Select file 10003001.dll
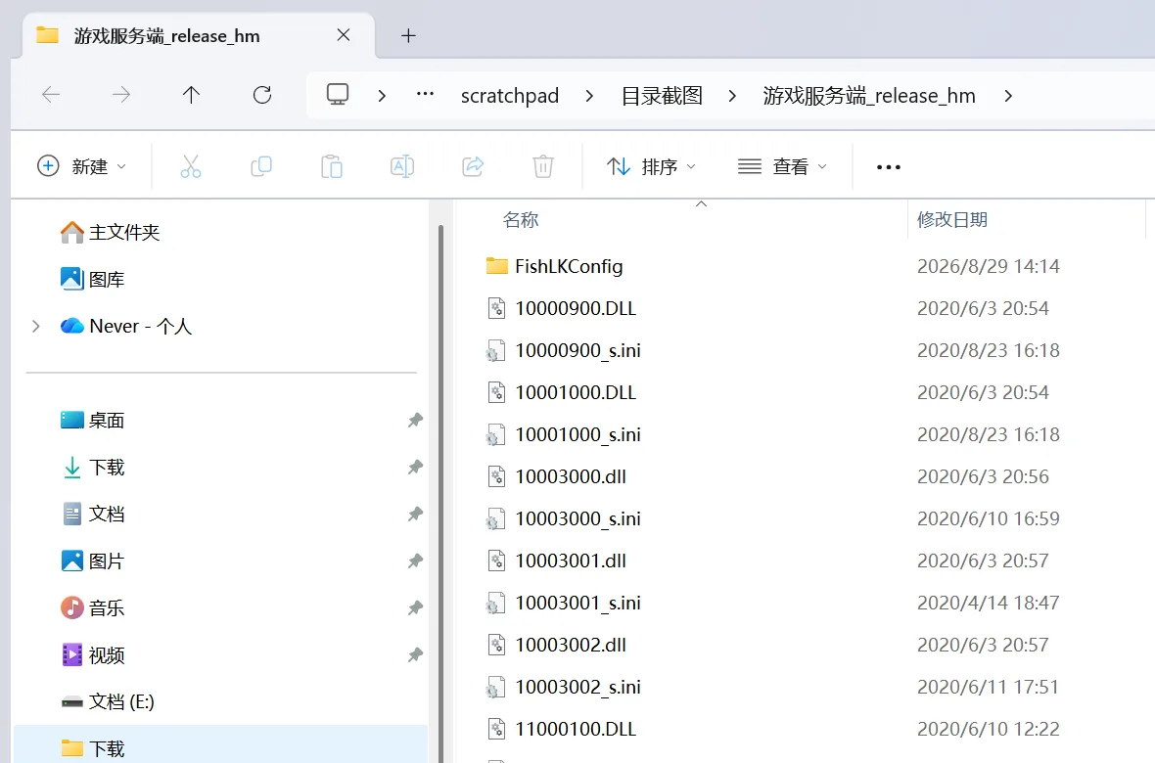The width and height of the screenshot is (1155, 763). [x=556, y=561]
